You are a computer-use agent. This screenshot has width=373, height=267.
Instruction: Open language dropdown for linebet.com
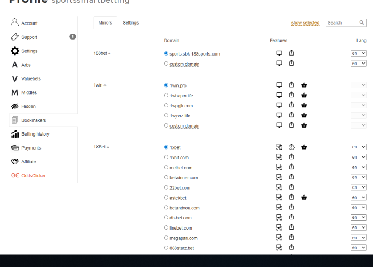[358, 227]
